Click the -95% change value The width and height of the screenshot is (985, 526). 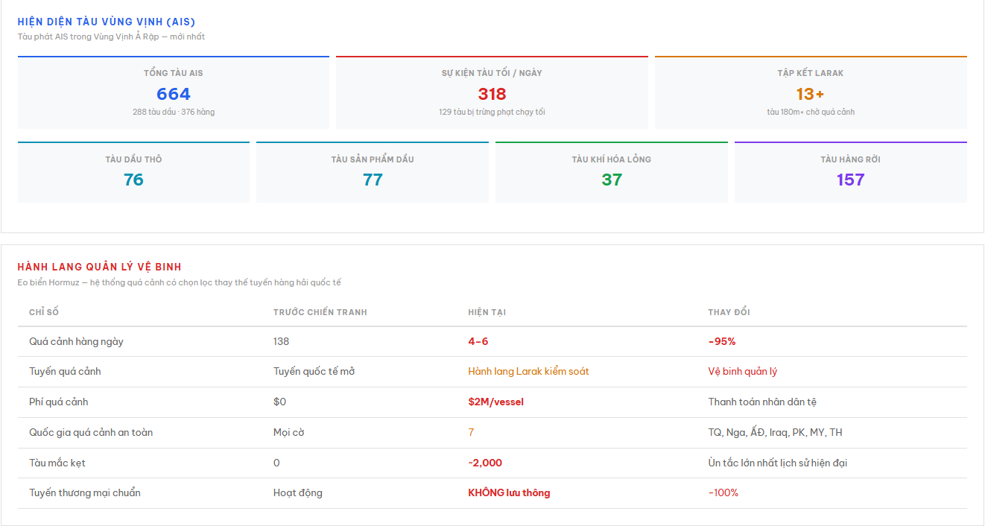721,341
